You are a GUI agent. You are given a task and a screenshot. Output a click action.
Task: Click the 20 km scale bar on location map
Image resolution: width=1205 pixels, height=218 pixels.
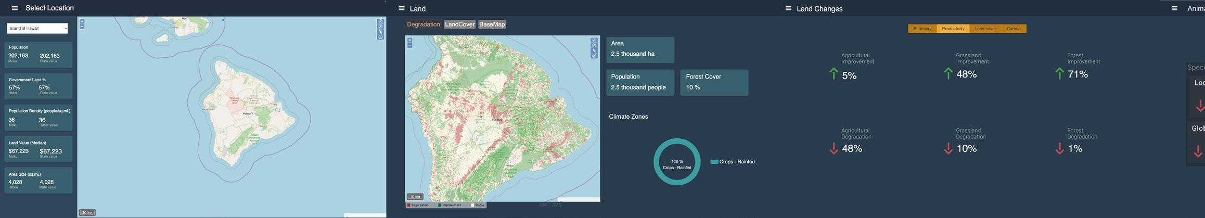(87, 212)
